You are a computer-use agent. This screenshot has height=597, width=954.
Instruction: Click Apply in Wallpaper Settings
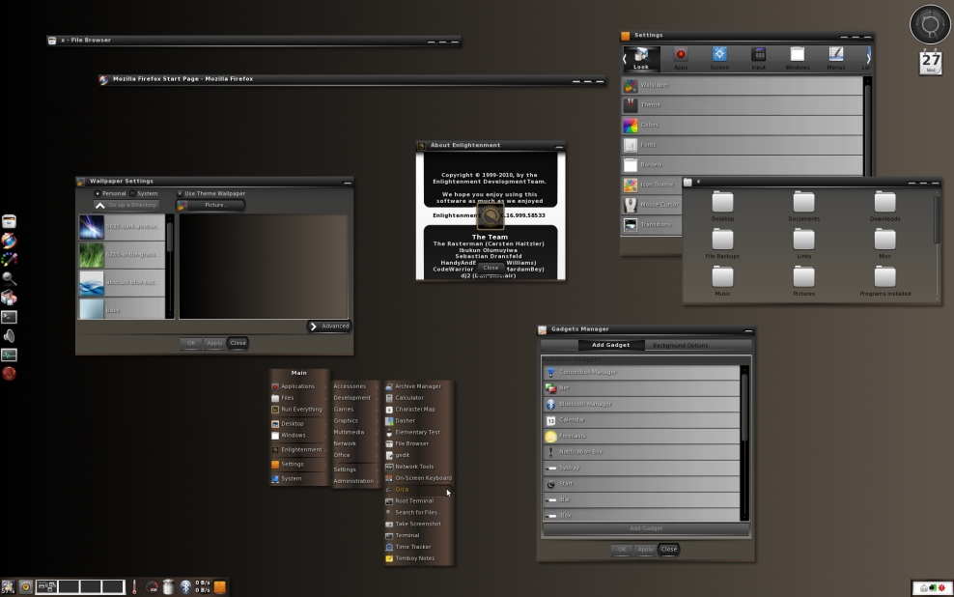coord(214,344)
